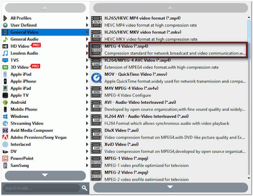
Task: Open the Mobile Phone category
Action: 45,109
